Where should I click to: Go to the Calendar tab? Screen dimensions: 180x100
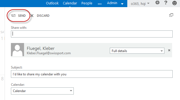70,3
